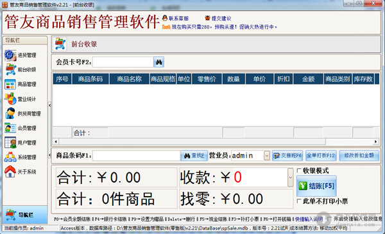Tick the 此单不打印小票 checkbox
Viewport: 385px width, 234px height.
(299, 201)
